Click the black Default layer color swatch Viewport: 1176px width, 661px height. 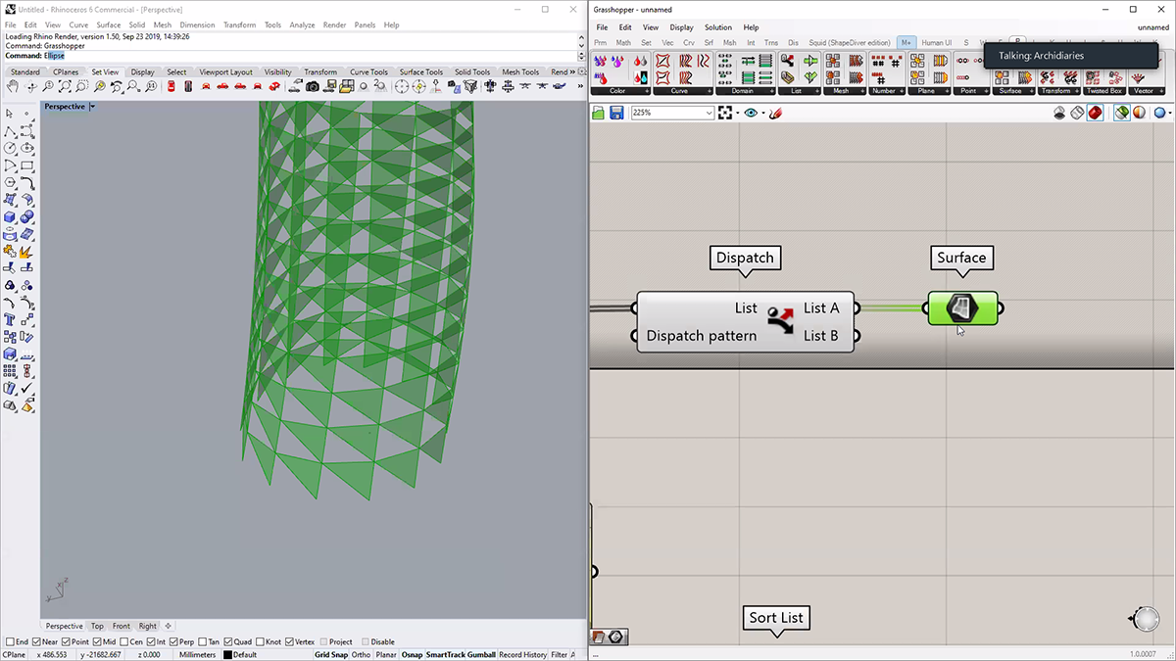click(227, 655)
